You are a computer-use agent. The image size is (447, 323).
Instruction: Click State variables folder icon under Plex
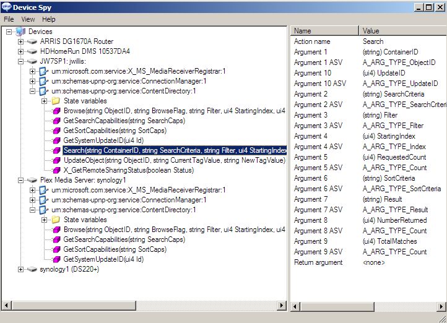56,220
